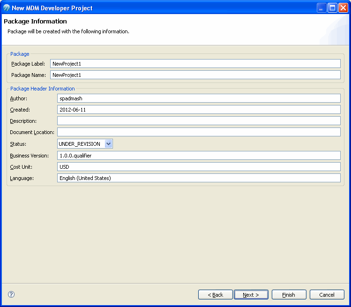Click the Package Information heading
Image resolution: width=351 pixels, height=307 pixels.
(x=35, y=21)
